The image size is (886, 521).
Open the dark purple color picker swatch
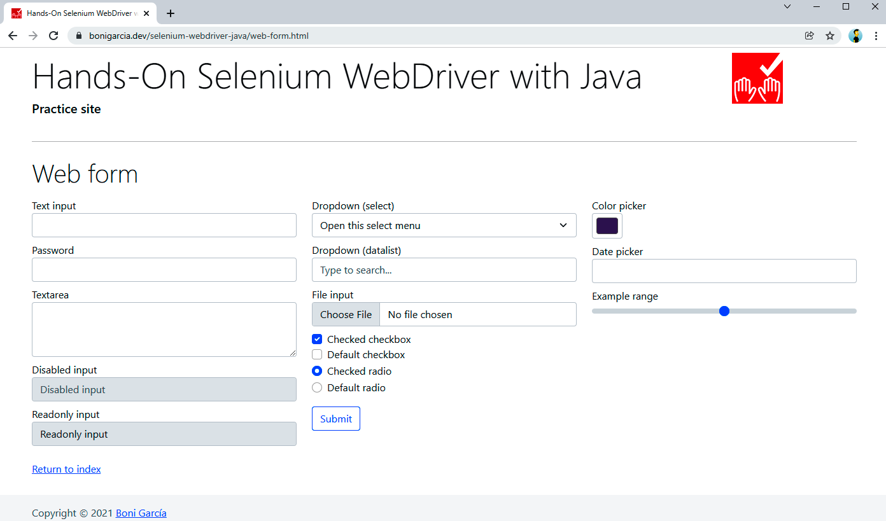607,226
